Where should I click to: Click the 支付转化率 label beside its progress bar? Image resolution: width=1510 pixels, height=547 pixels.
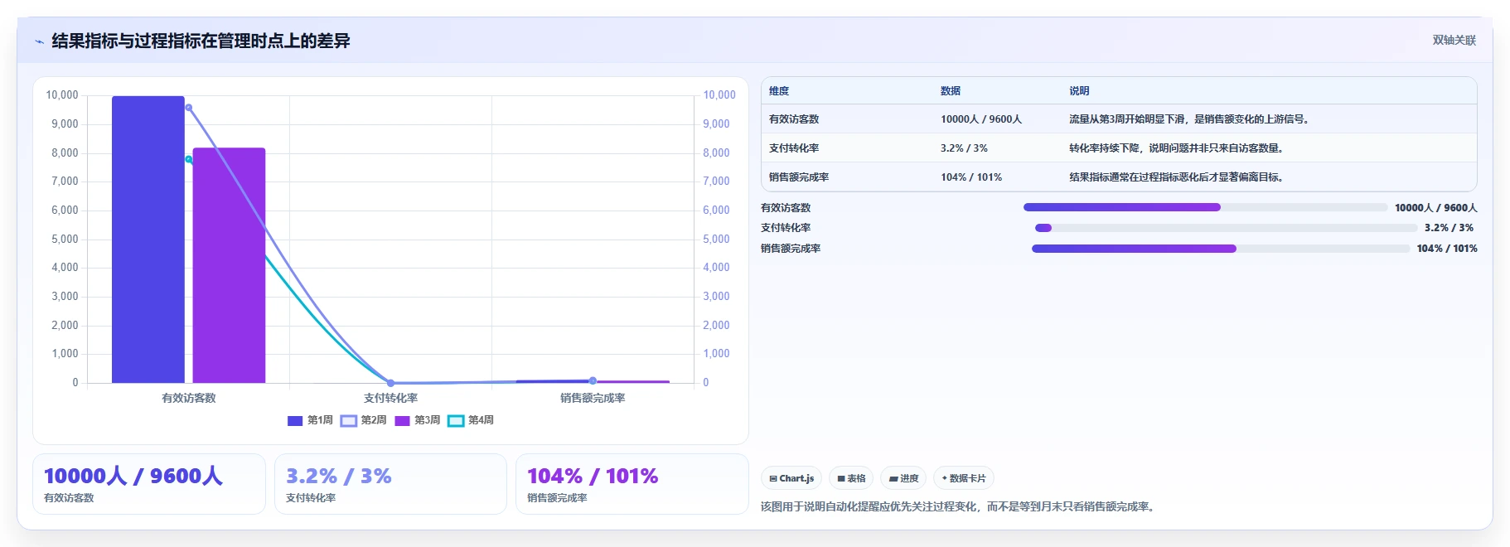(786, 228)
